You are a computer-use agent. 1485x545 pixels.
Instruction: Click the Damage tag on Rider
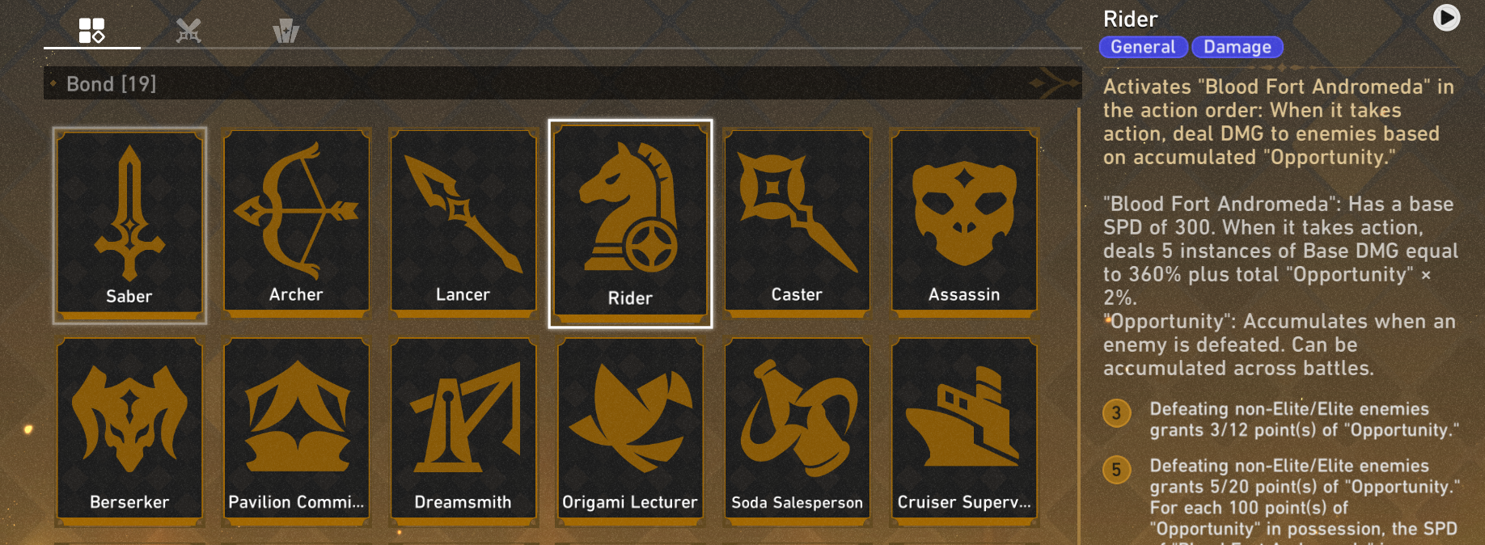[1237, 47]
